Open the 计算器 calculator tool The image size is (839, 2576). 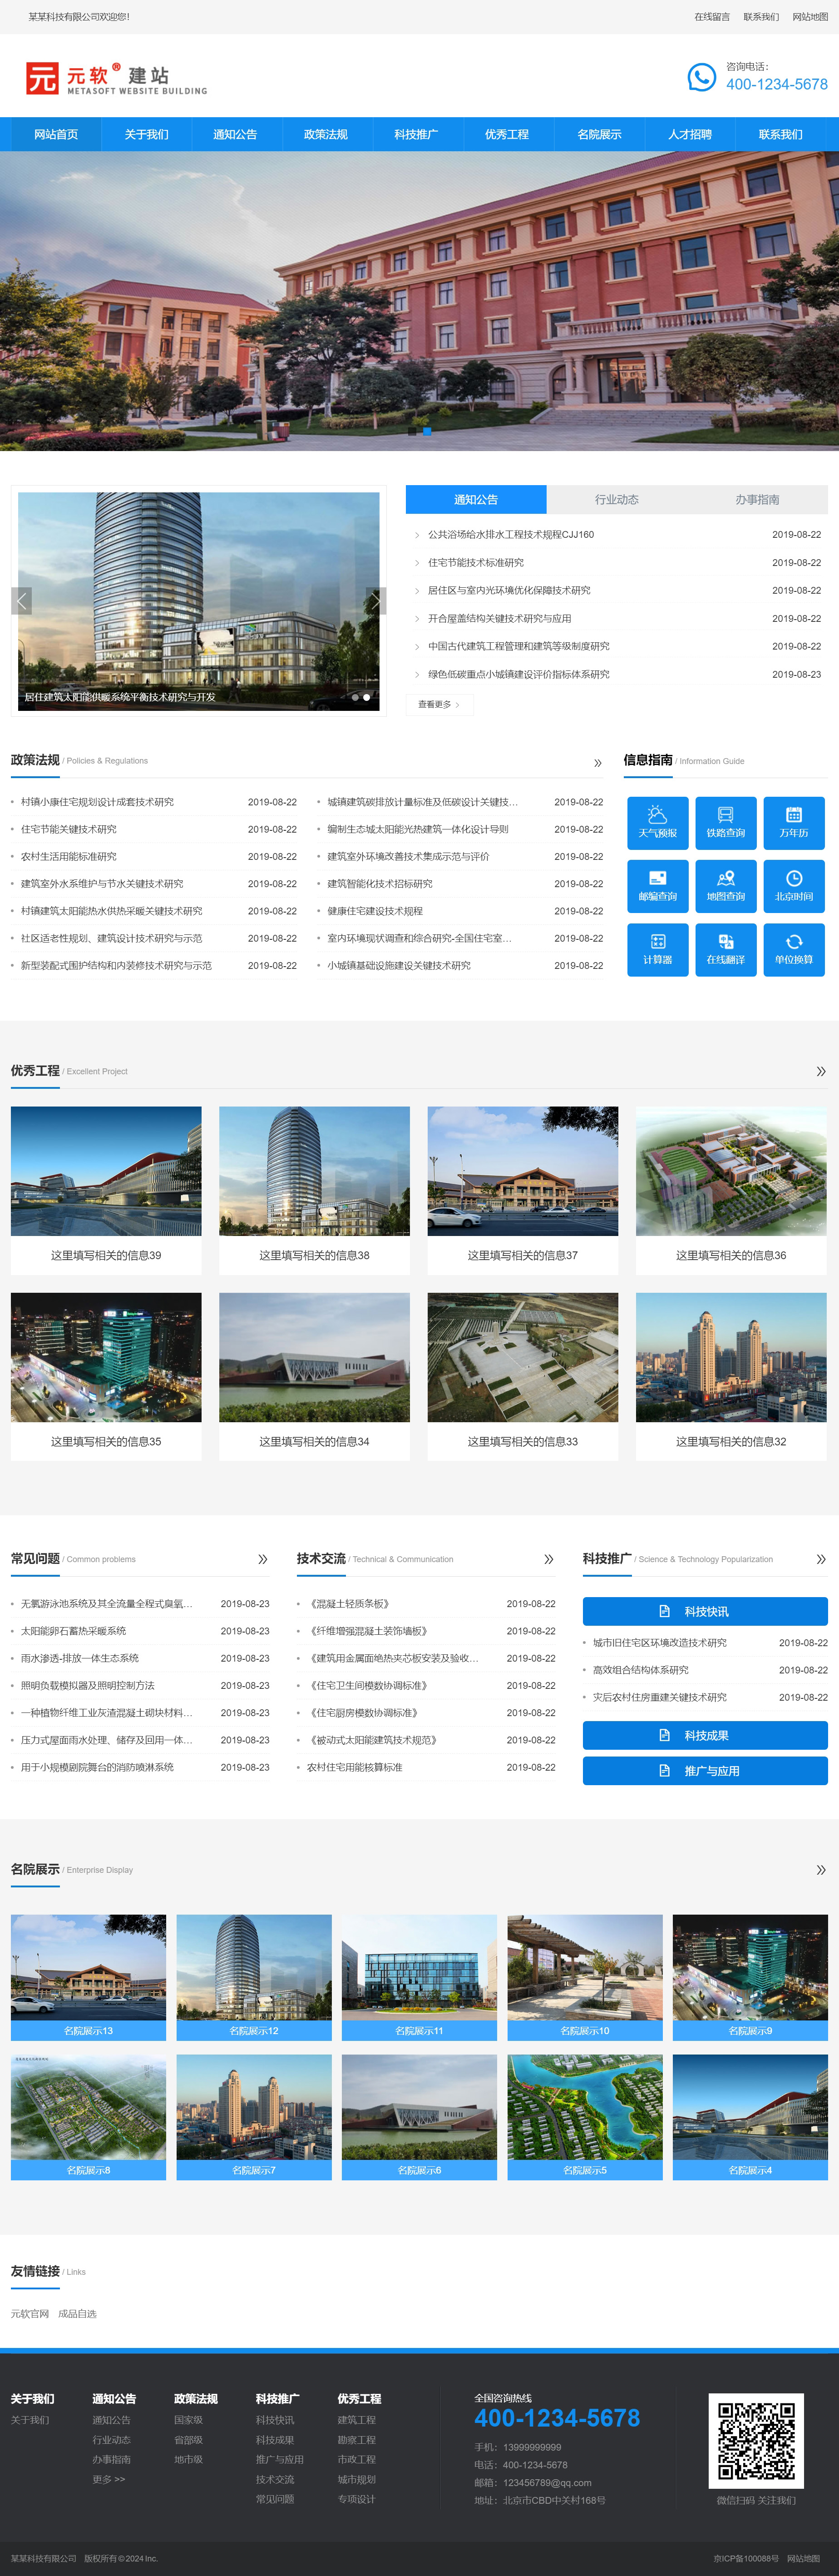tap(657, 949)
